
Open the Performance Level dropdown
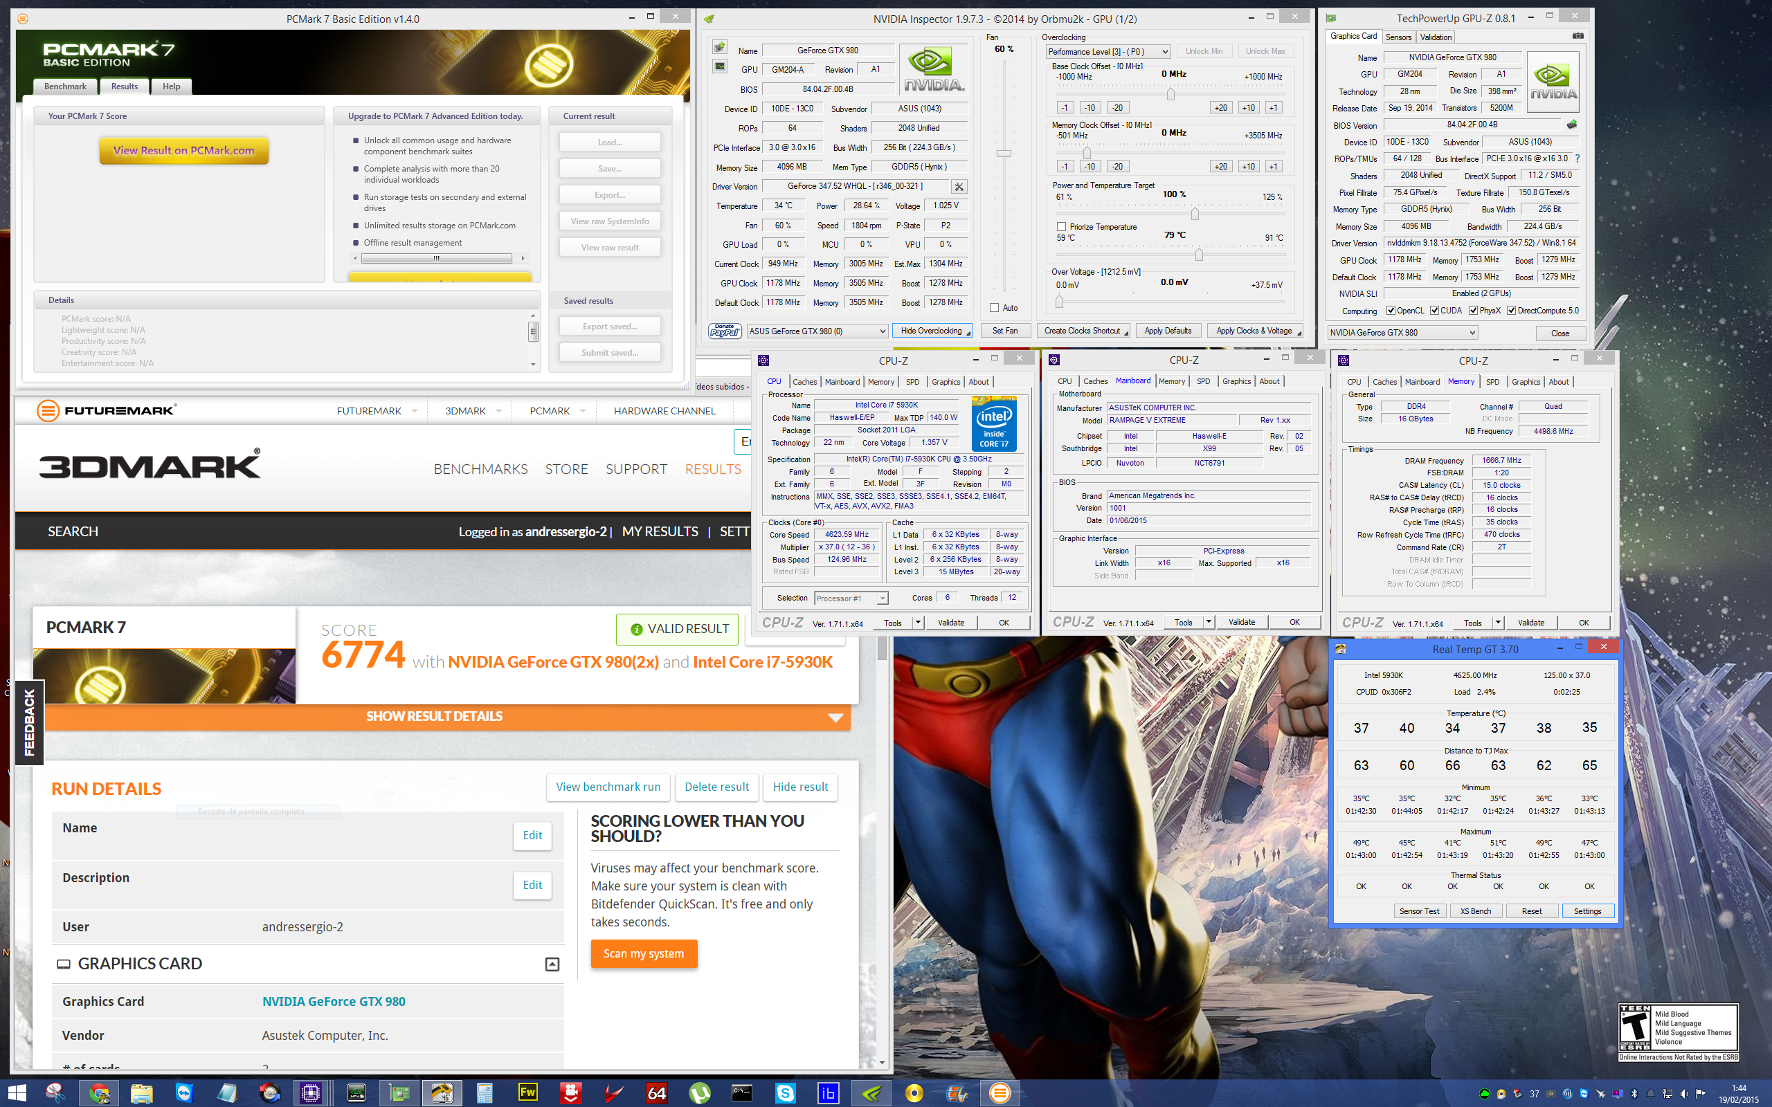[1108, 51]
